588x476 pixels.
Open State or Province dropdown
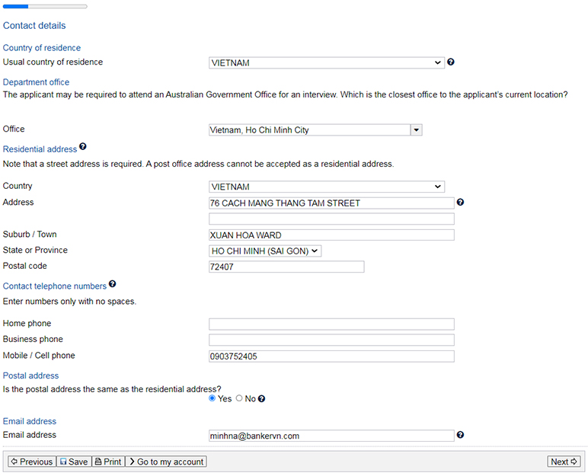tap(265, 251)
